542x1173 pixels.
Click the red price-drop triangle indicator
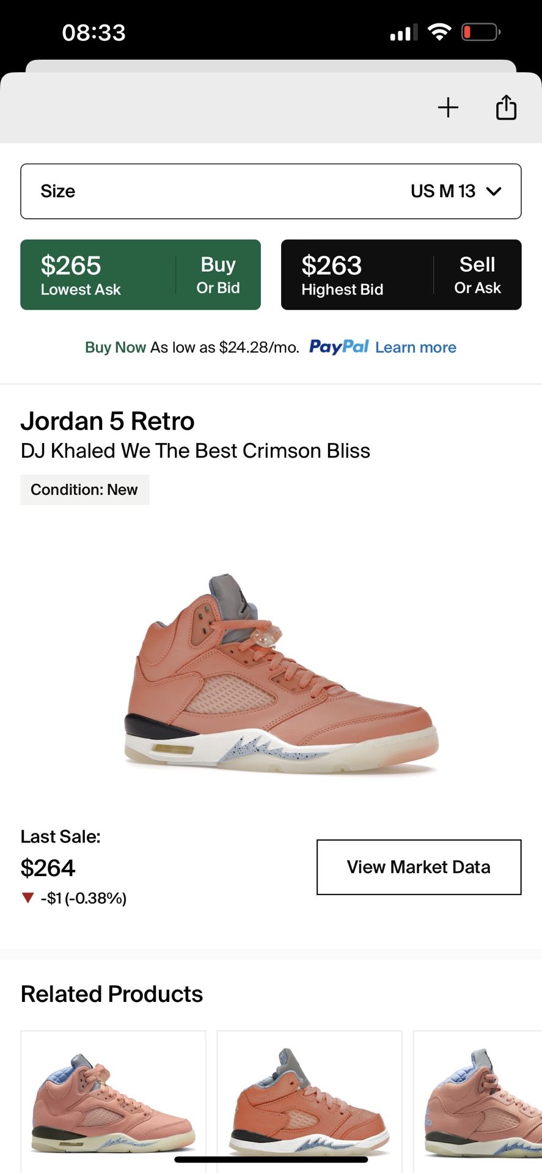[x=28, y=898]
